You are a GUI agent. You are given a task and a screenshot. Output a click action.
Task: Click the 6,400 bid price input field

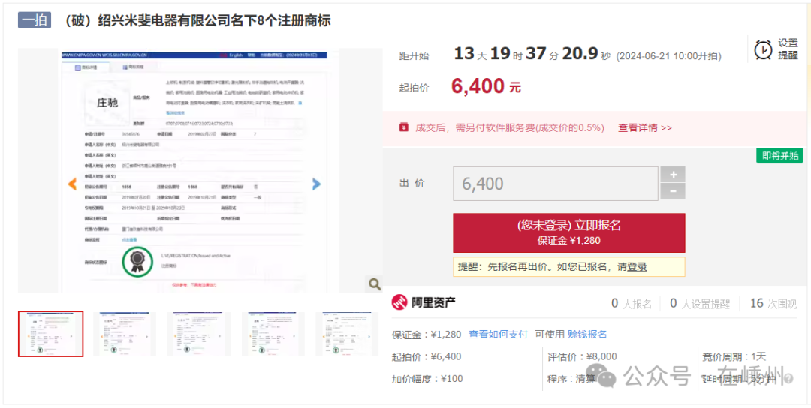[555, 184]
